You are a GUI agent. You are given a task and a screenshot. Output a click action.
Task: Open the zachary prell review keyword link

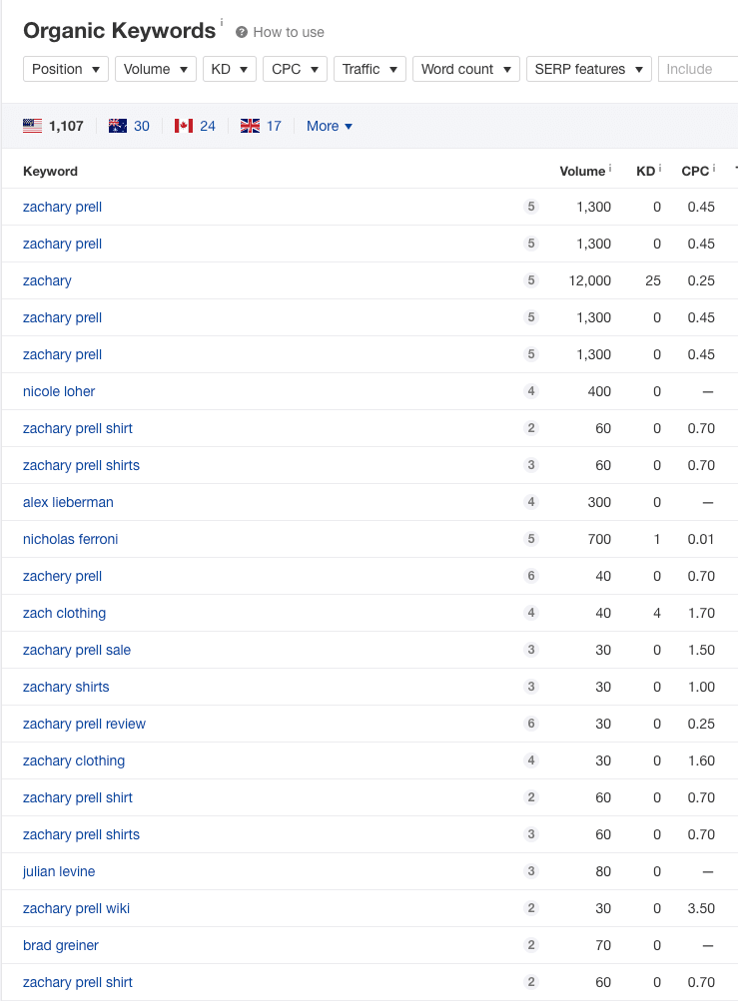pos(84,724)
